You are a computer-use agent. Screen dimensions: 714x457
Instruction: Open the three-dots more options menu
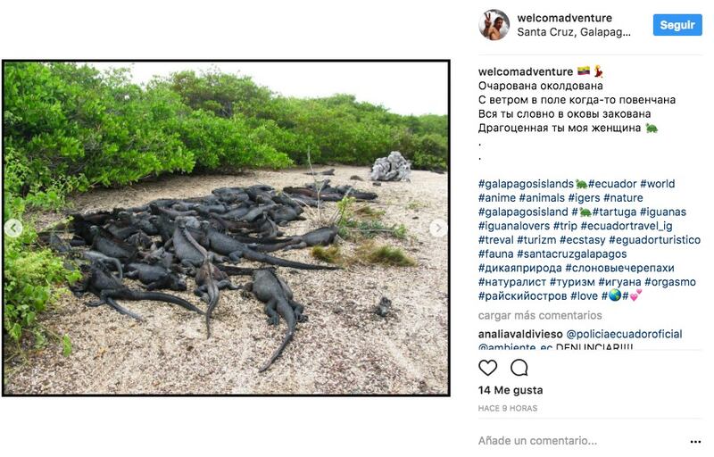click(x=695, y=442)
